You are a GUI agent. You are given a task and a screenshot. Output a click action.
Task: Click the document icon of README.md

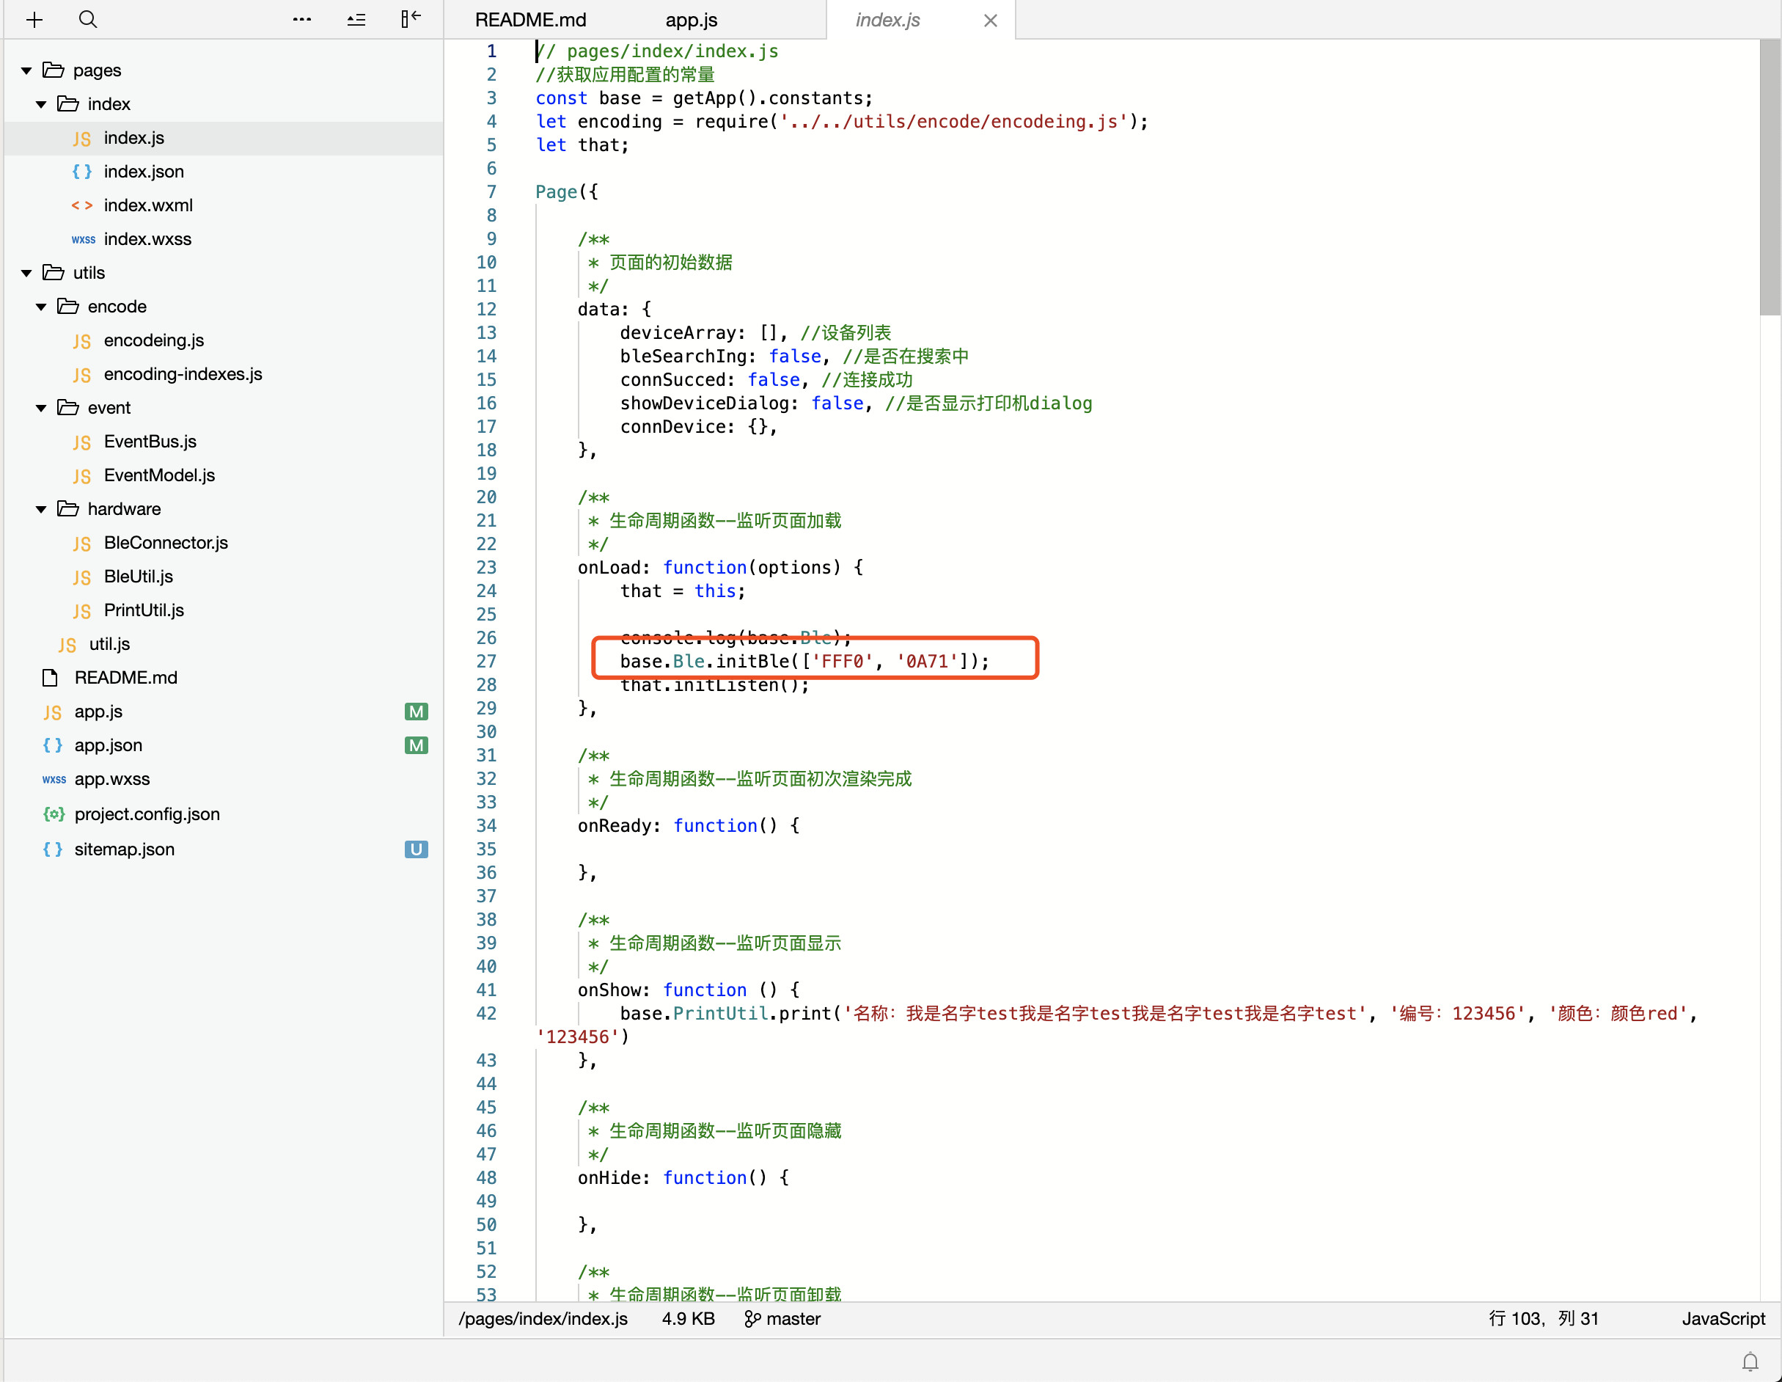(50, 678)
